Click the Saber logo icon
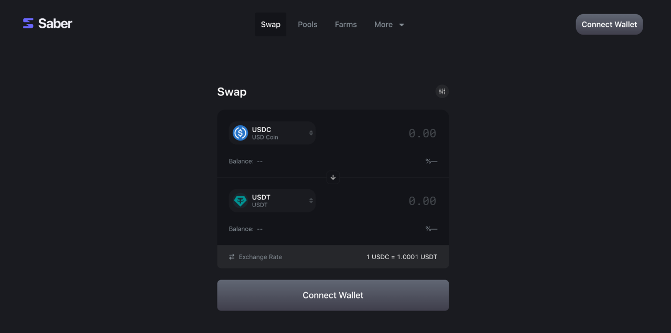671x333 pixels. [x=28, y=23]
